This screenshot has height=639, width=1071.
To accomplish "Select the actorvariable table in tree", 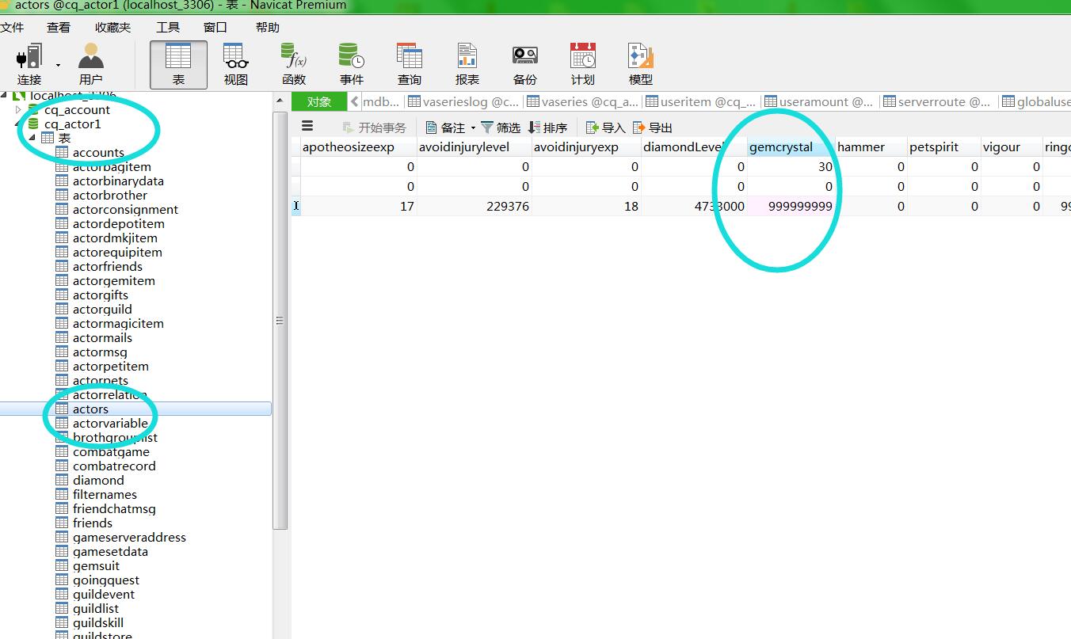I will point(109,424).
